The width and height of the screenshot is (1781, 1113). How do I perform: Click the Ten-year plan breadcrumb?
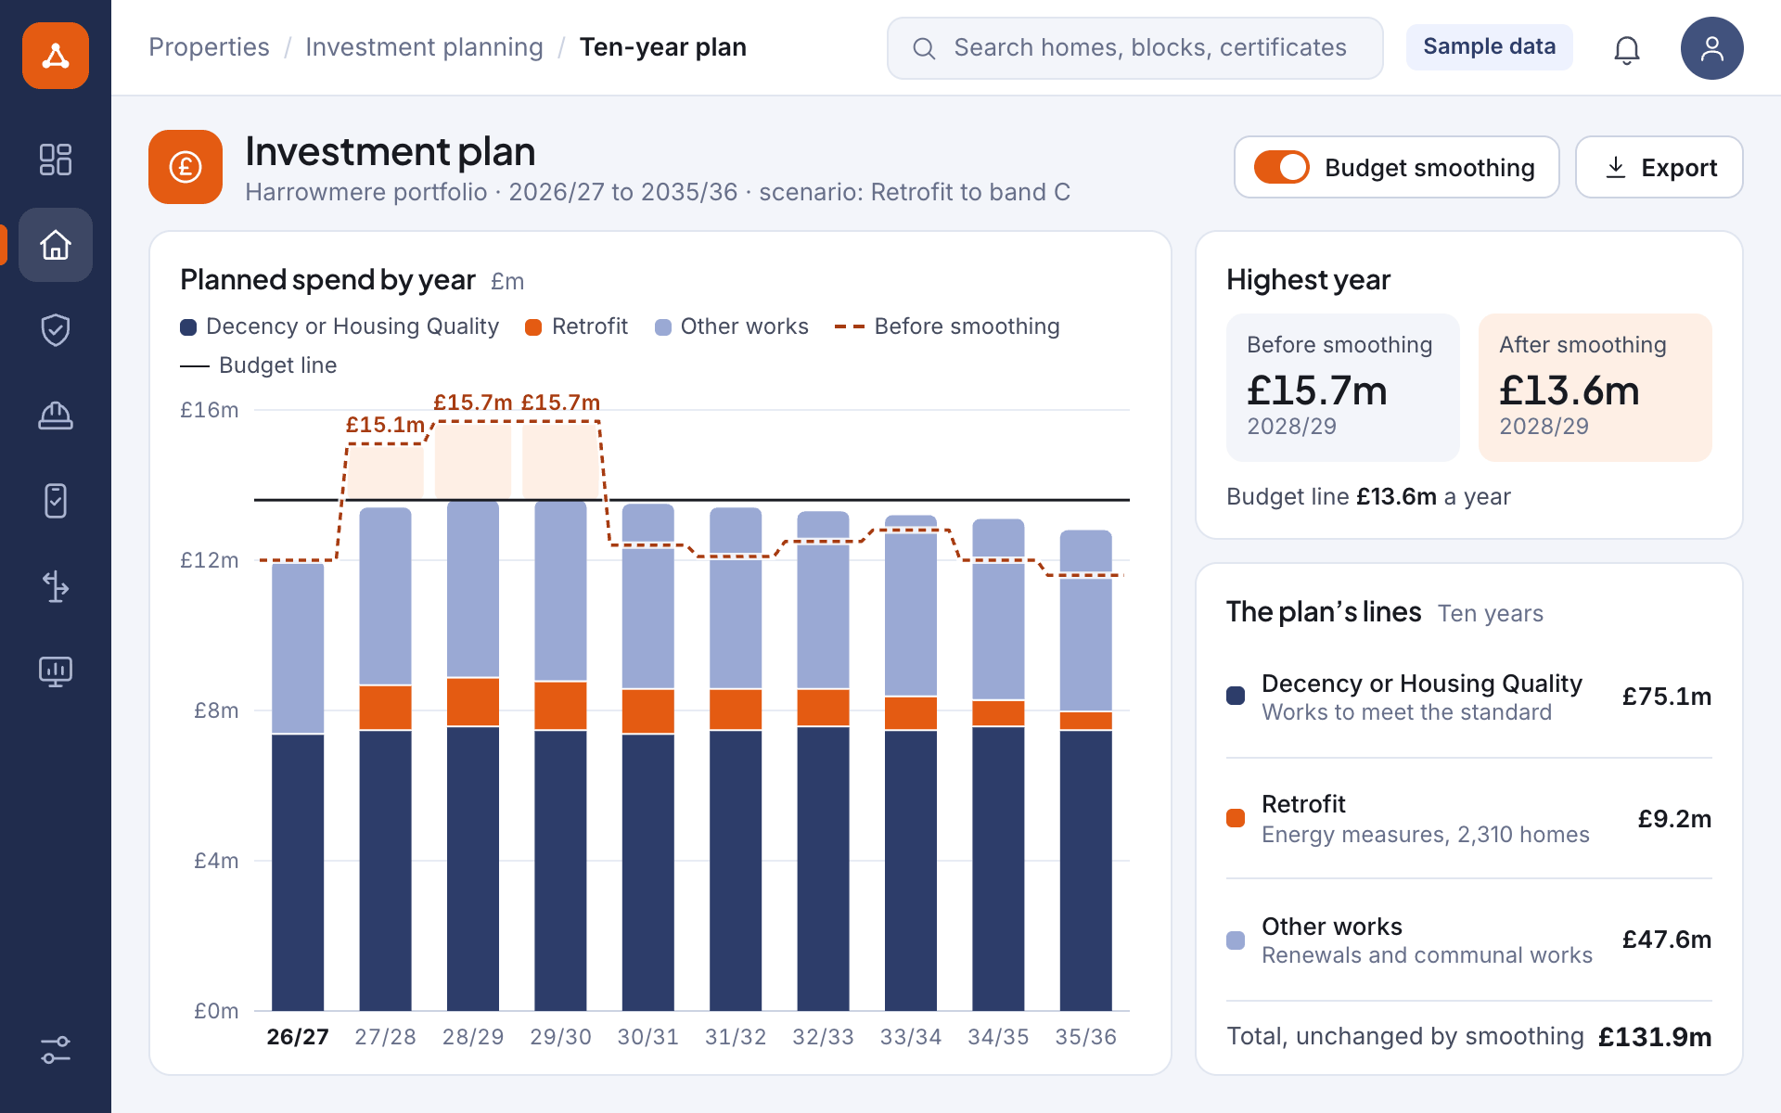662,47
